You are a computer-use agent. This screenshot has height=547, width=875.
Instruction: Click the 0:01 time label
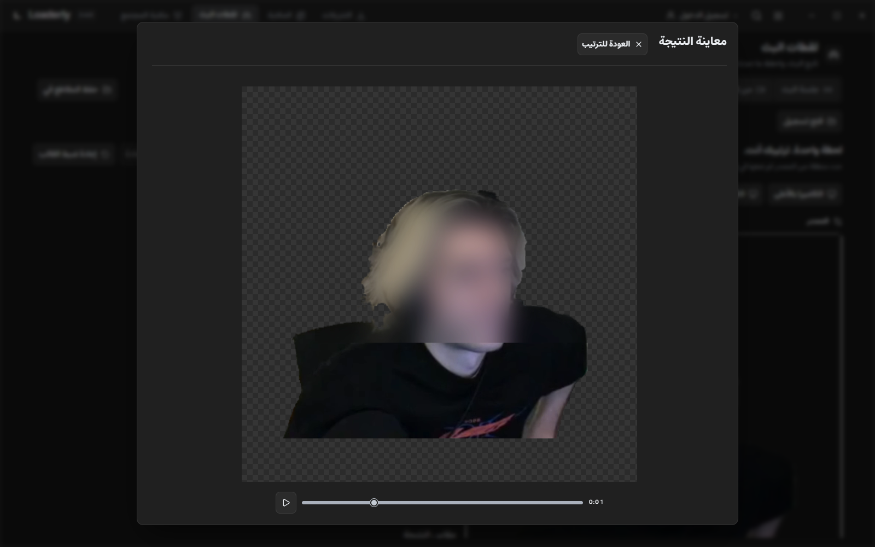[x=596, y=502]
